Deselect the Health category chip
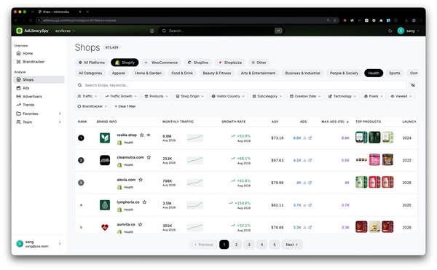This screenshot has width=437, height=270. point(374,73)
